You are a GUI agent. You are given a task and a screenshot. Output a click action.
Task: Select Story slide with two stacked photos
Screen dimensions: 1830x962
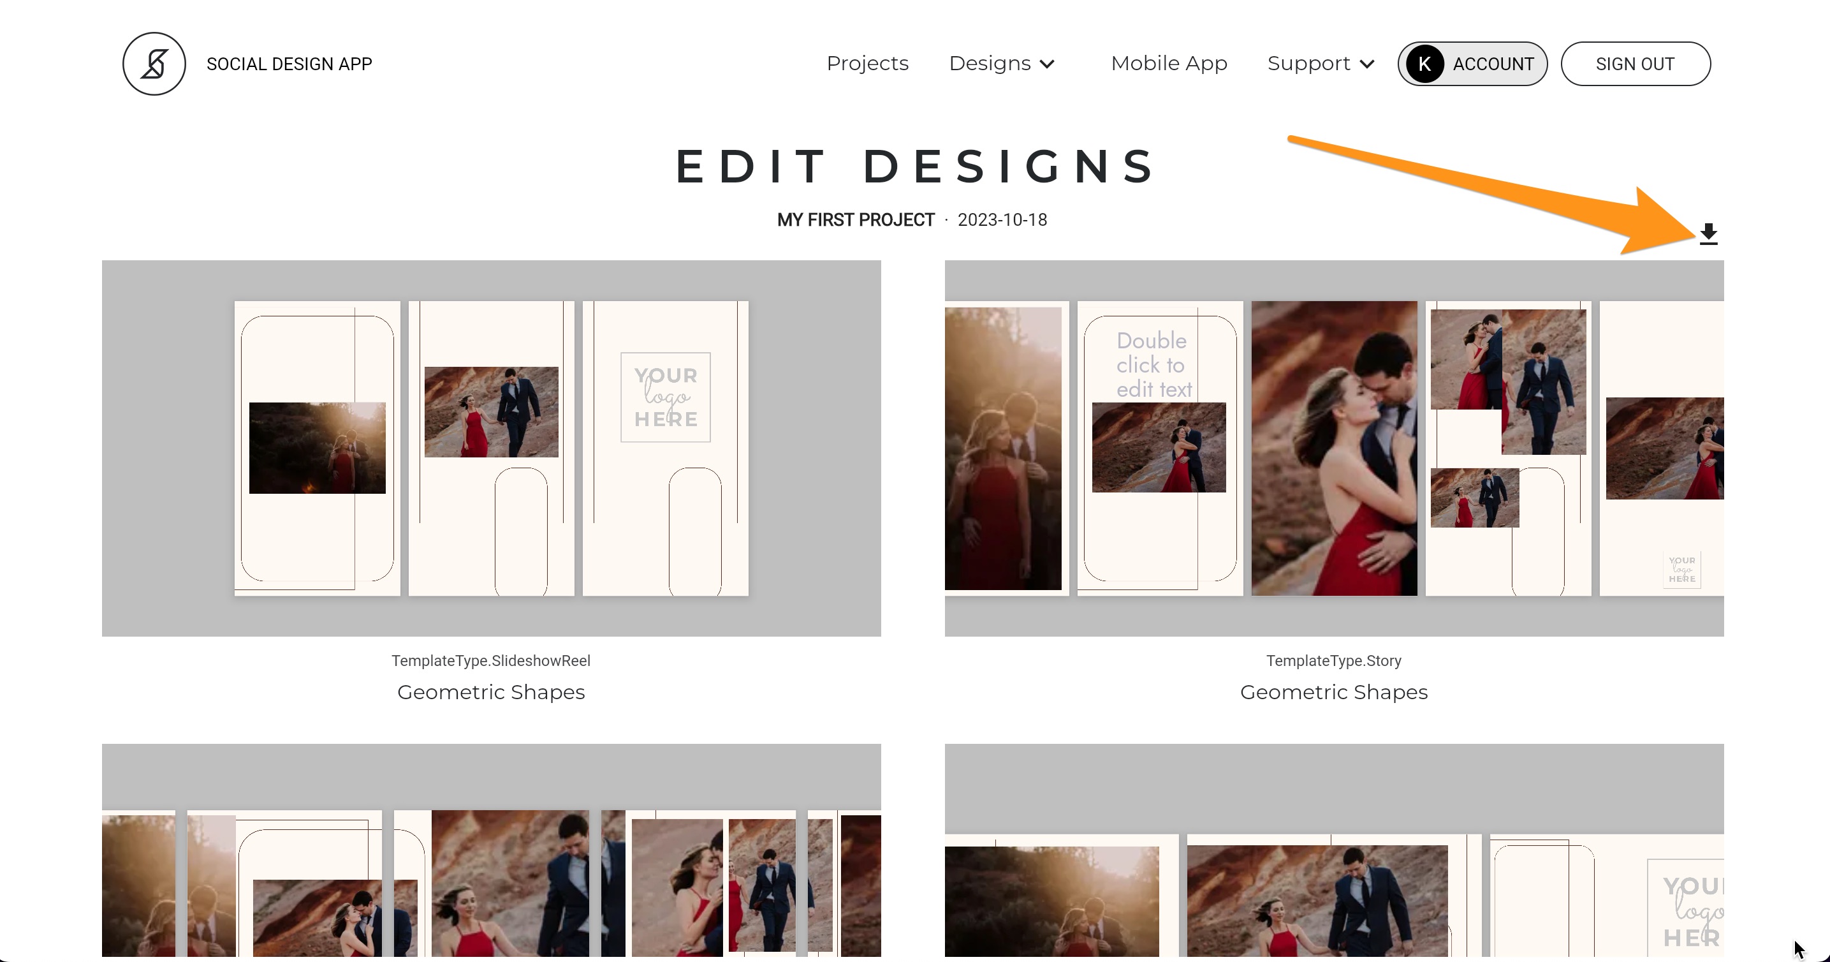(1507, 448)
